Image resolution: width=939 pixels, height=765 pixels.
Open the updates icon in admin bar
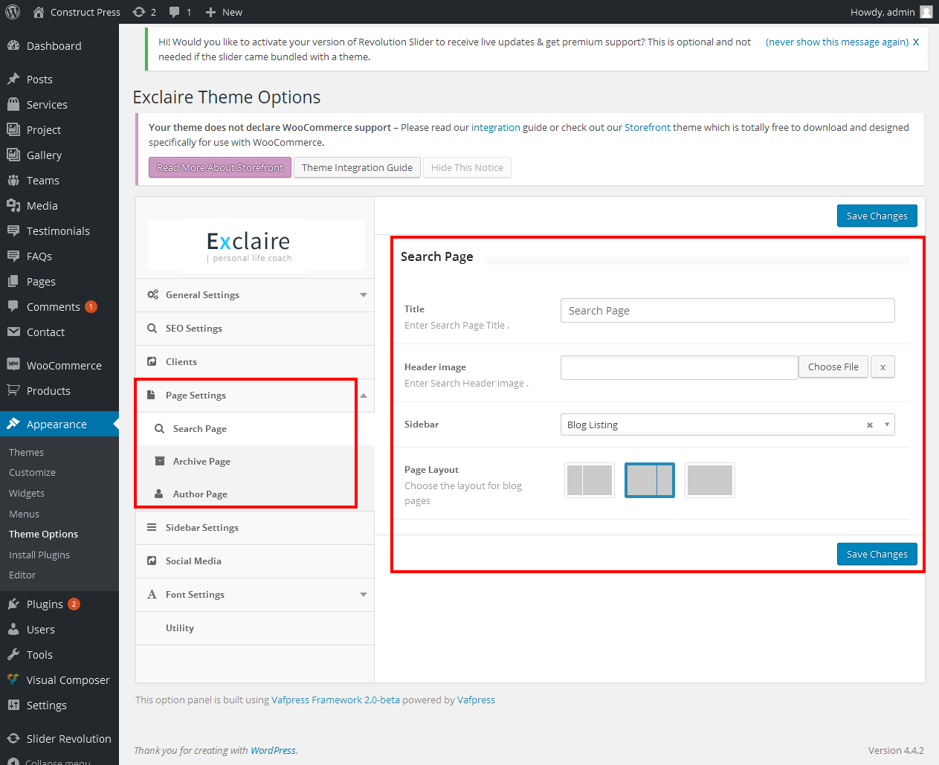[139, 12]
